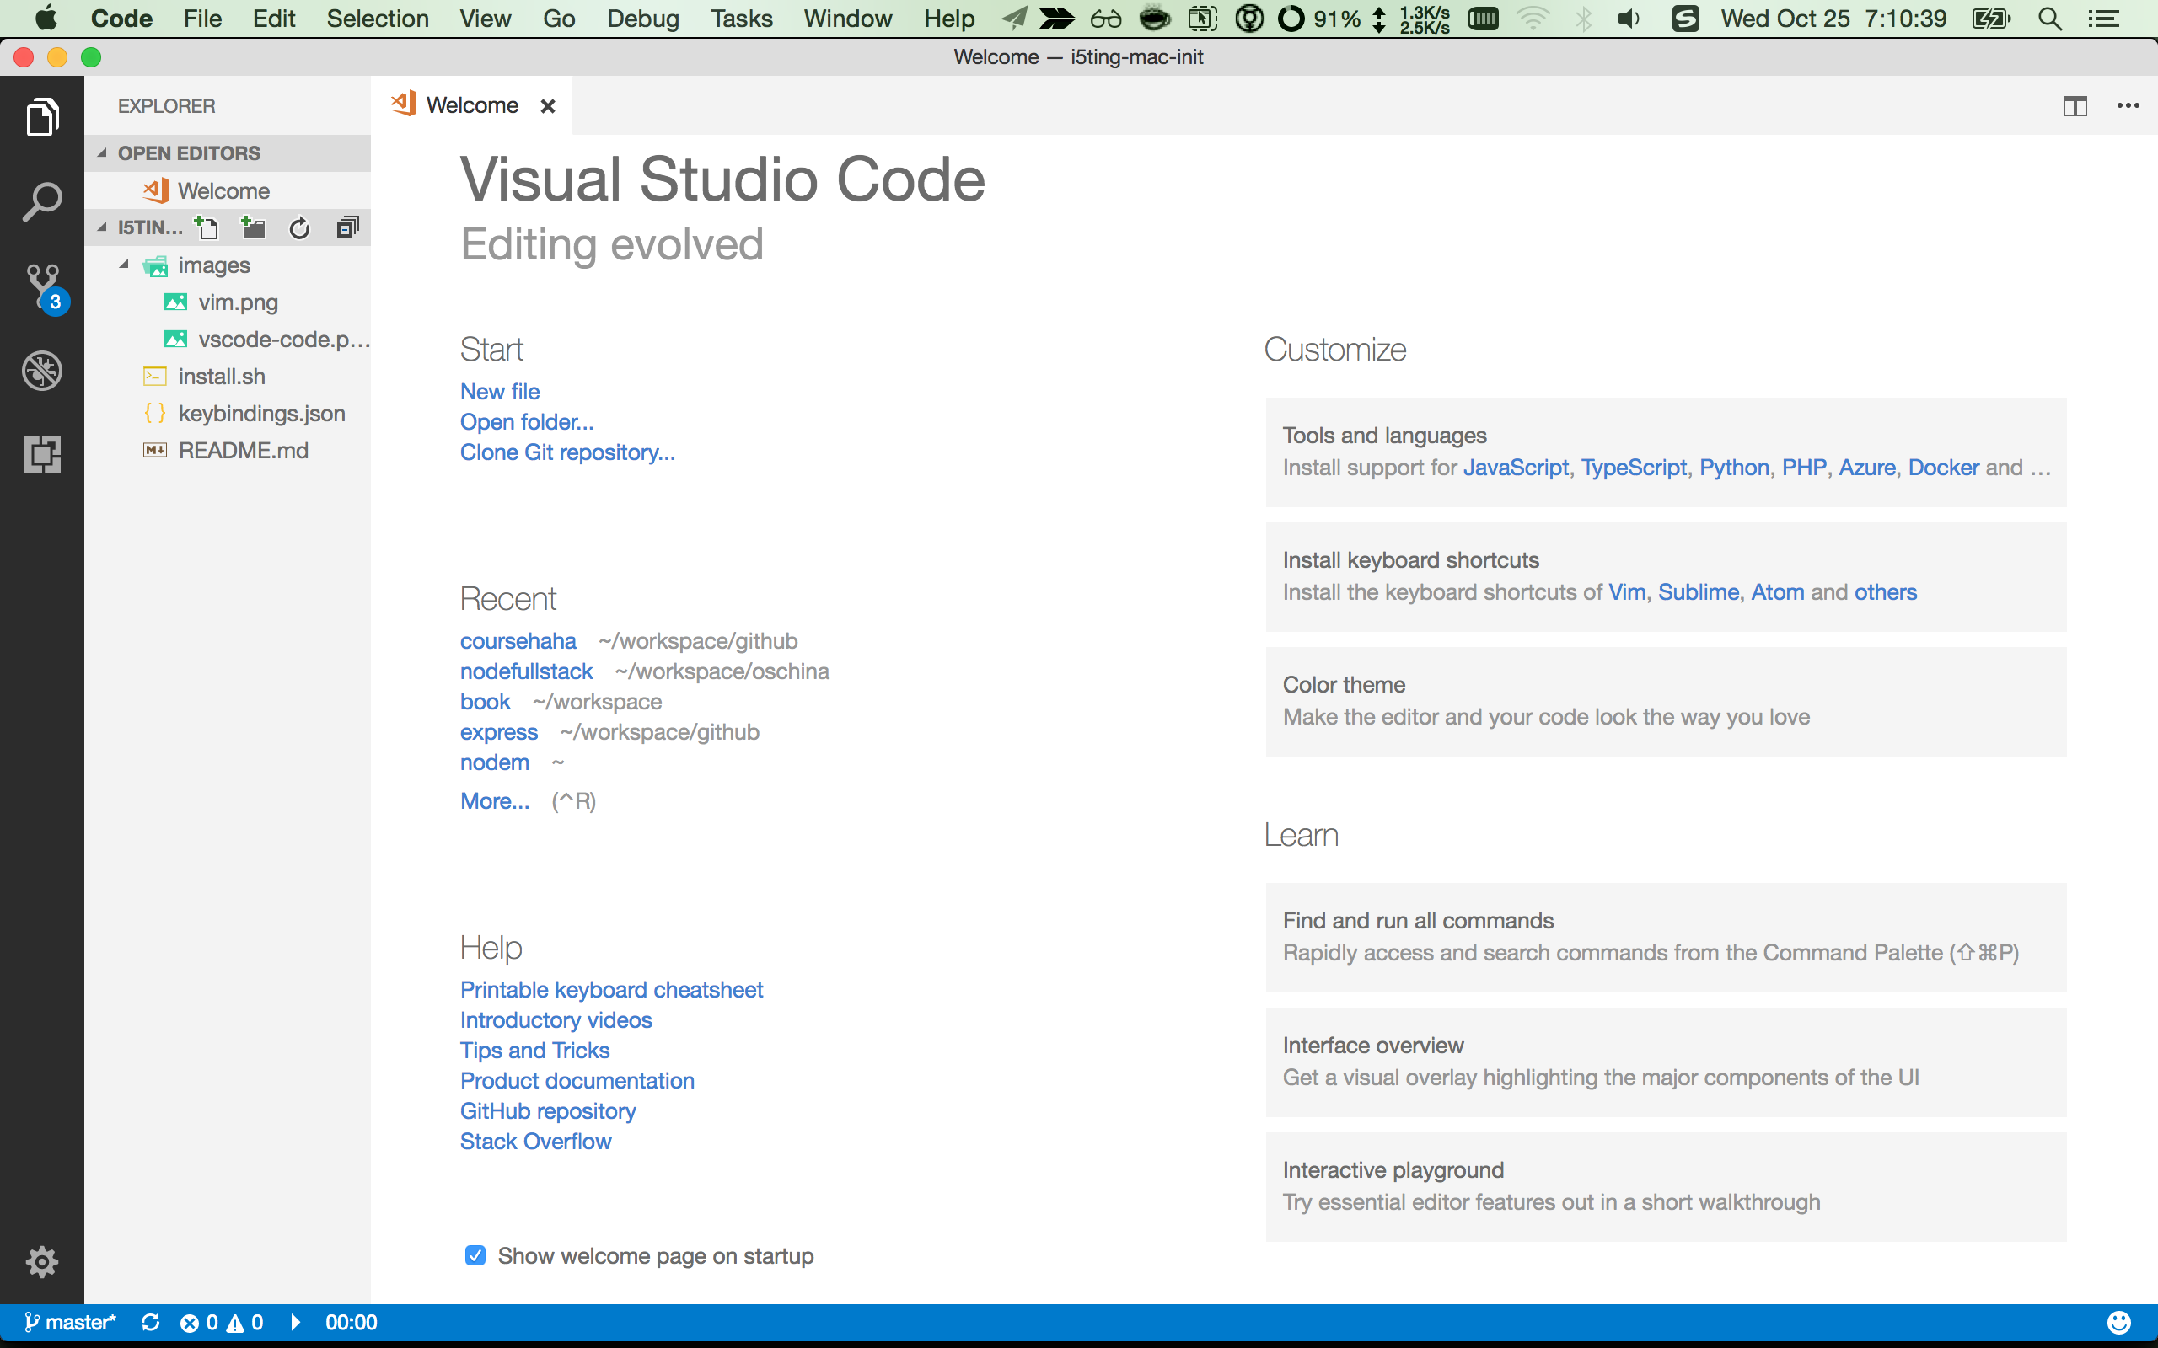The image size is (2158, 1348).
Task: Click the Run and Debug icon
Action: coord(40,370)
